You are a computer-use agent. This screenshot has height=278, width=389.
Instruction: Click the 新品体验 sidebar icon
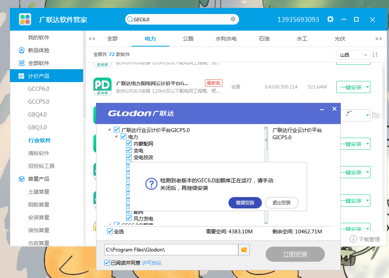point(22,50)
